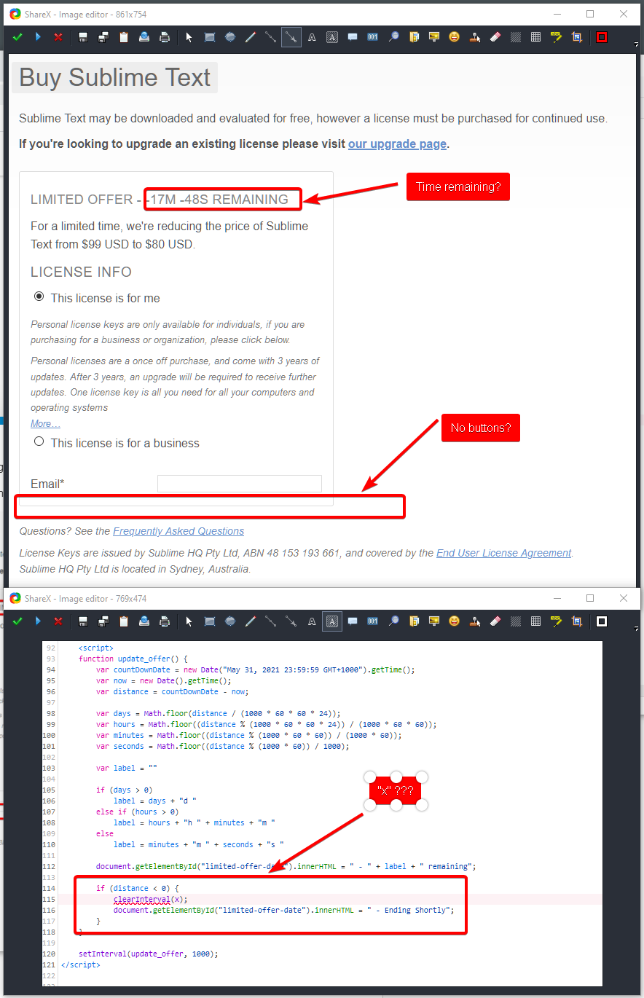This screenshot has height=998, width=644.
Task: Select the Pixelate tool in 769x474 editor
Action: point(536,621)
